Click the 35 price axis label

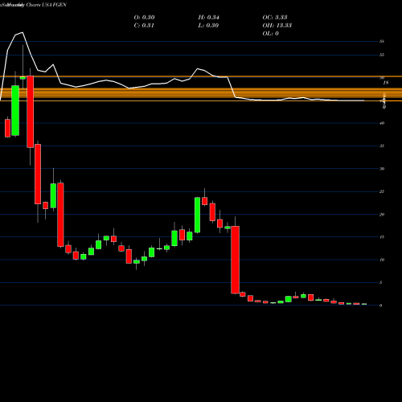(x=382, y=146)
